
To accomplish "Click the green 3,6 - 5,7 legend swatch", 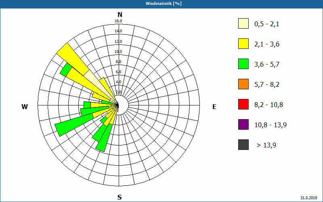I will (243, 64).
